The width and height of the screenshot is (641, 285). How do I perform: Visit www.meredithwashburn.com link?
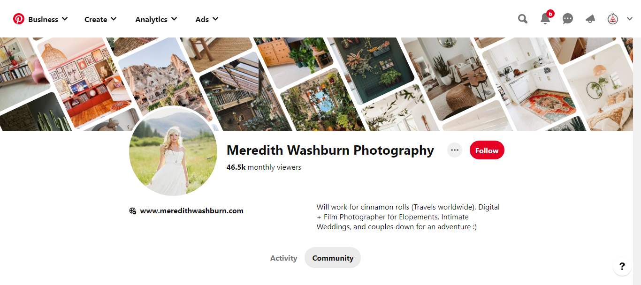click(x=192, y=211)
